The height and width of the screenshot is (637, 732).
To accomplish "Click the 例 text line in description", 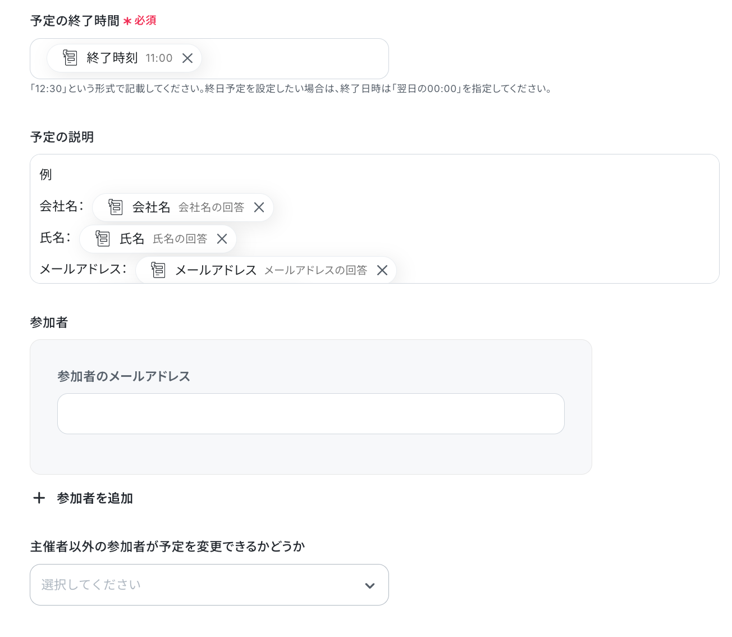I will 45,175.
